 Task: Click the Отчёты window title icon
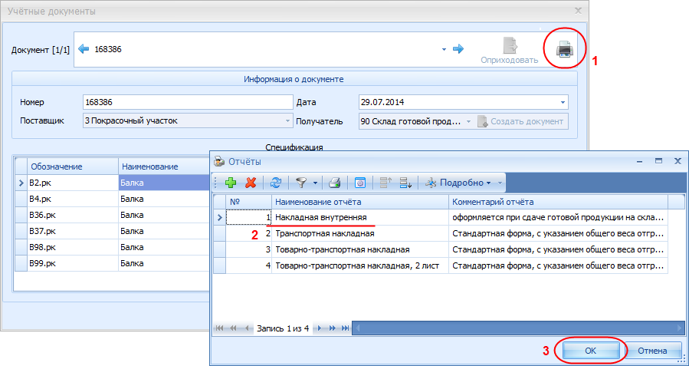pyautogui.click(x=218, y=162)
